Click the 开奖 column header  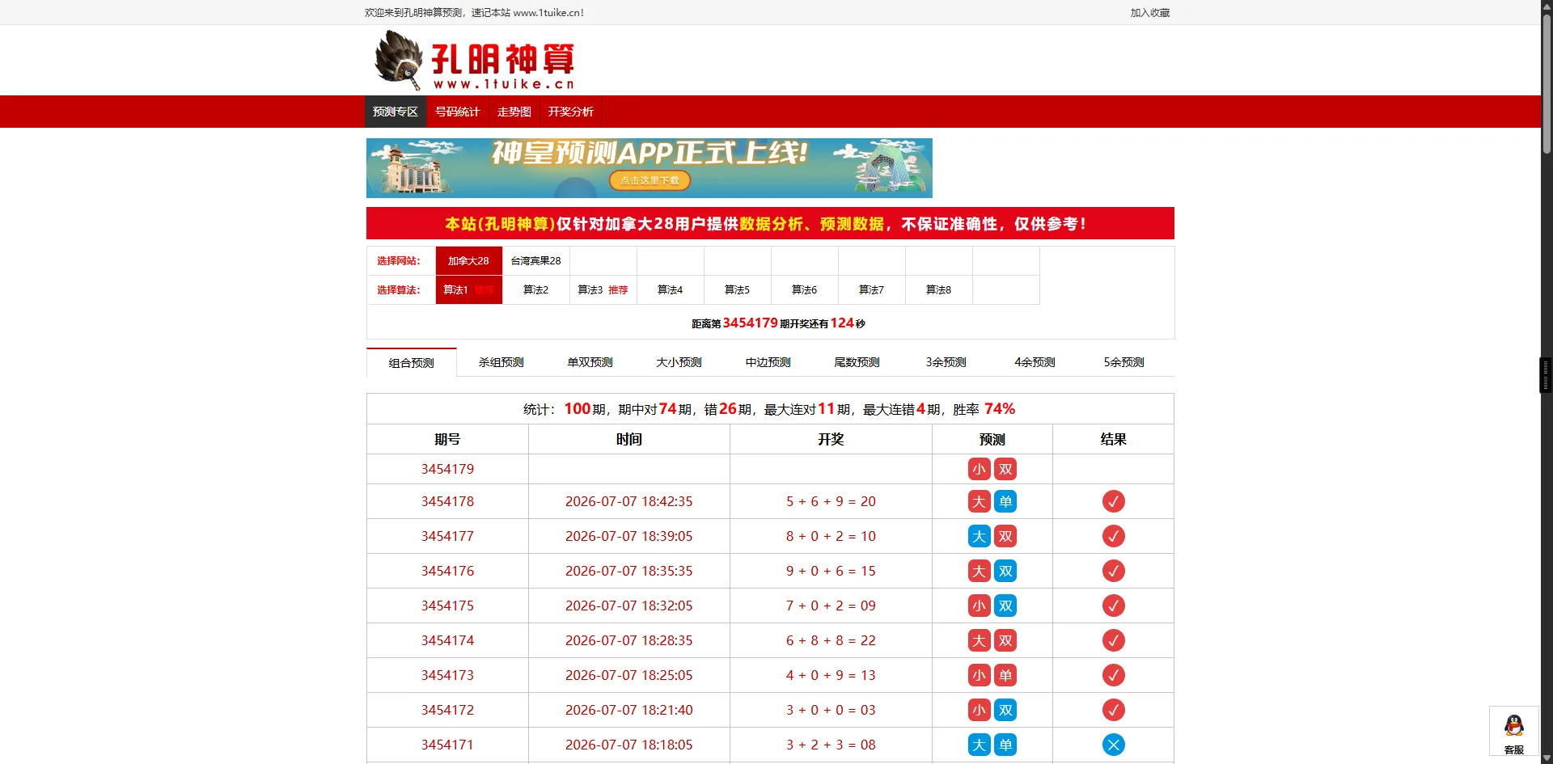831,439
